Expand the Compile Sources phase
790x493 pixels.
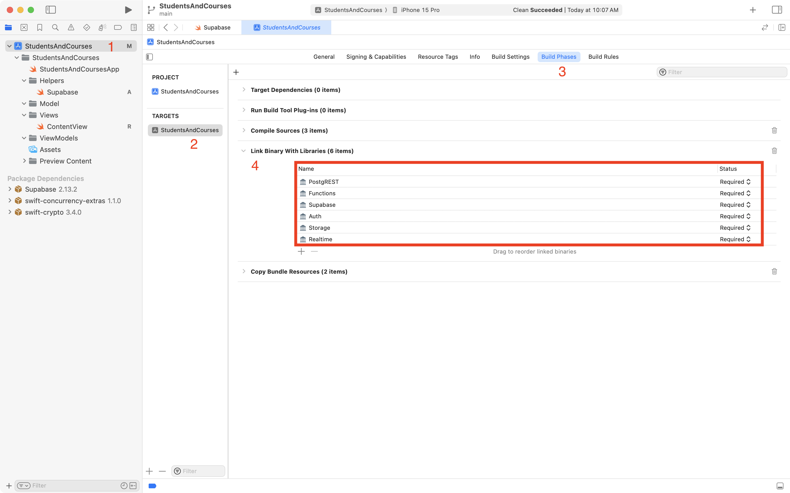244,130
